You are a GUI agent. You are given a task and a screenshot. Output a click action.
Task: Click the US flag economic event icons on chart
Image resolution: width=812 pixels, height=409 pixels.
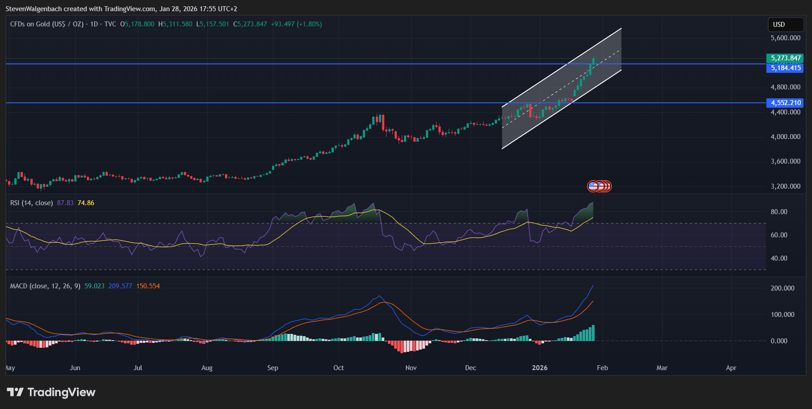[600, 186]
